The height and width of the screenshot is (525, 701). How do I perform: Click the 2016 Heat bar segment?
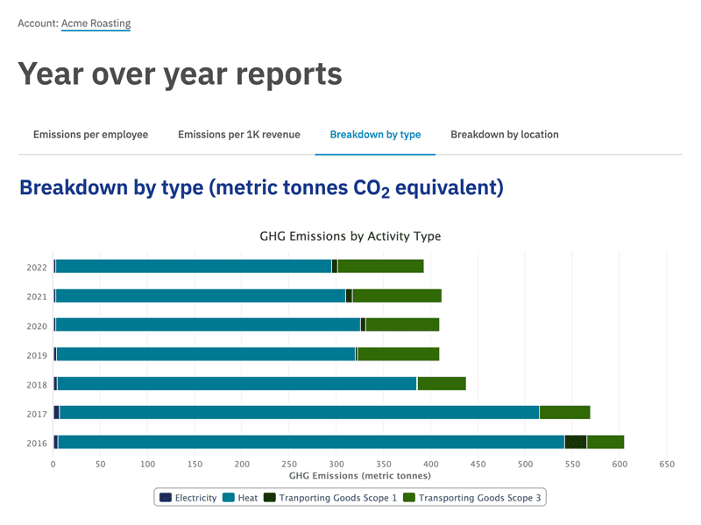click(311, 442)
